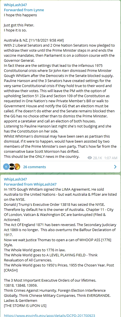Image resolution: width=121 pixels, height=317 pixels.
Task: Select the orange third commenter avatar
Action: point(18,167)
